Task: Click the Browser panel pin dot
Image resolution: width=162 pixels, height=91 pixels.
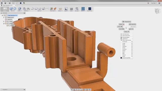Action: click(24, 13)
